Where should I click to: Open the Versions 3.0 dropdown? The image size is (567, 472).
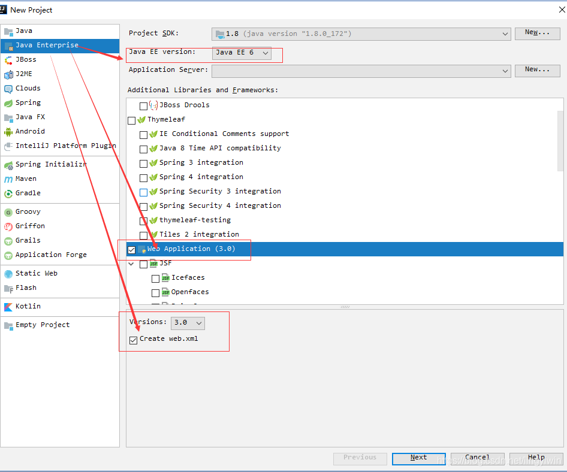tap(188, 323)
